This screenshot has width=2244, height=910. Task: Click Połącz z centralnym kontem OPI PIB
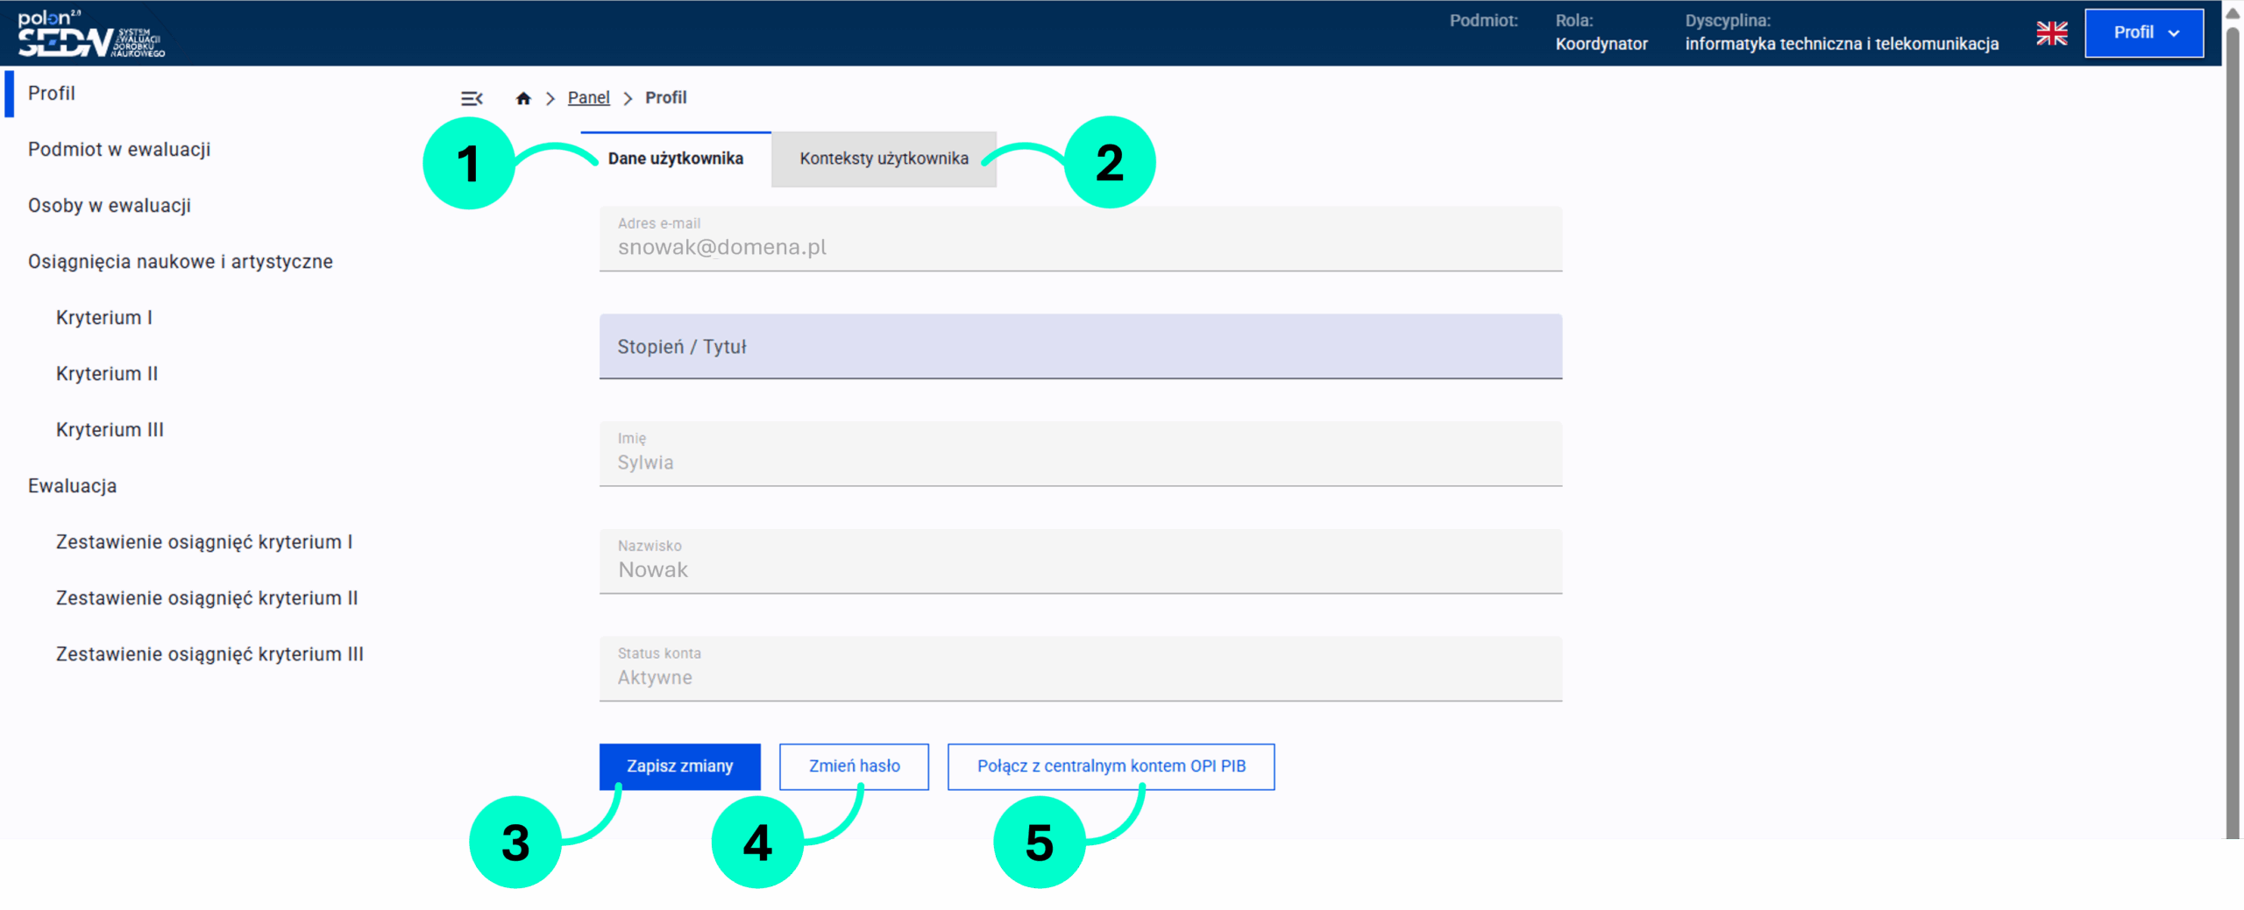pos(1111,766)
